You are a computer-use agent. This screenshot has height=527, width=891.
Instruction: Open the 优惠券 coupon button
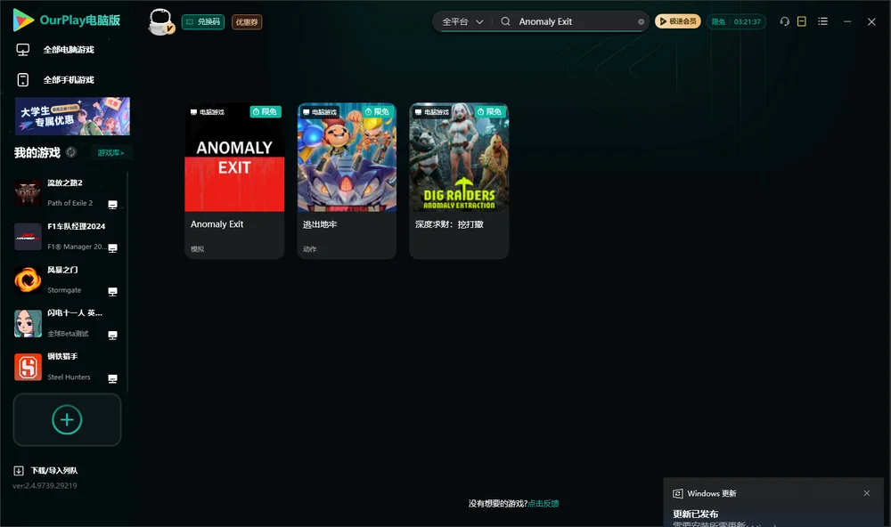coord(247,22)
